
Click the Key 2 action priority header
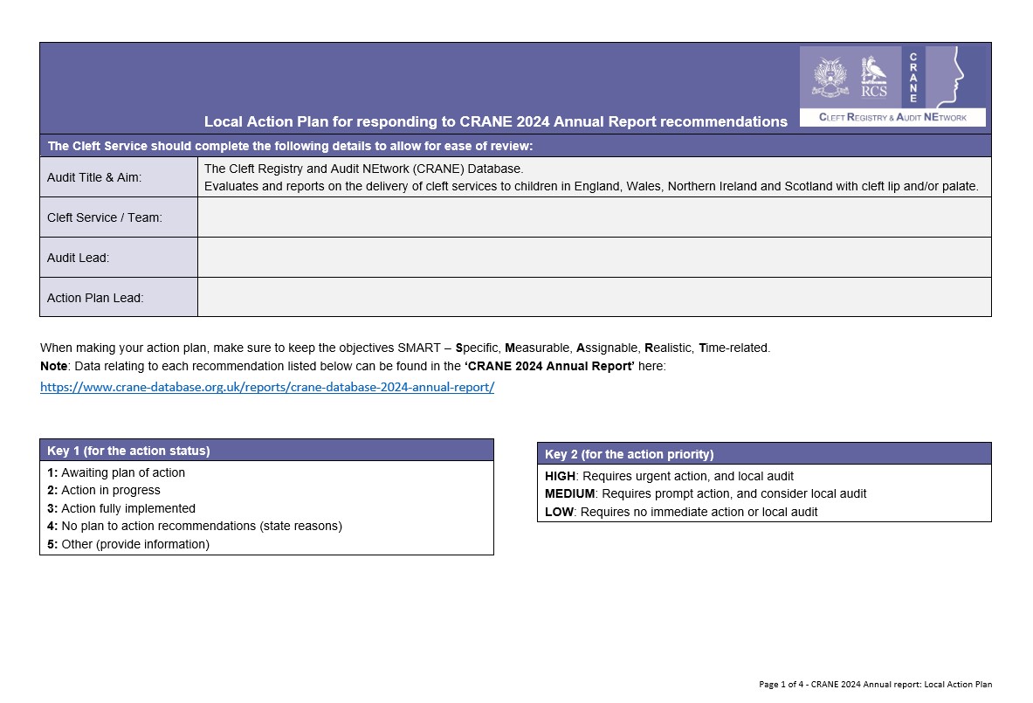(x=764, y=454)
